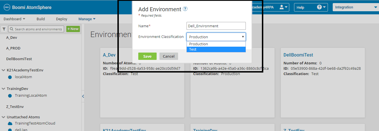Click the help question mark next to Add Environment

pyautogui.click(x=185, y=9)
